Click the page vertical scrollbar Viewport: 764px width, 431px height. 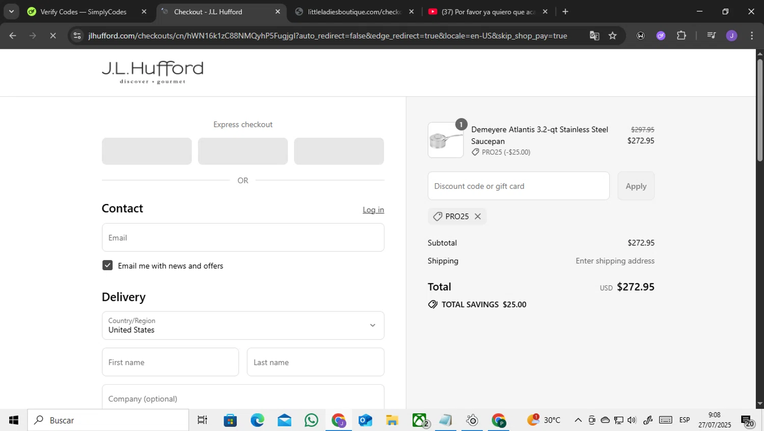(x=760, y=110)
